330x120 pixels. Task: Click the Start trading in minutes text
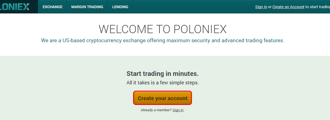click(x=163, y=74)
